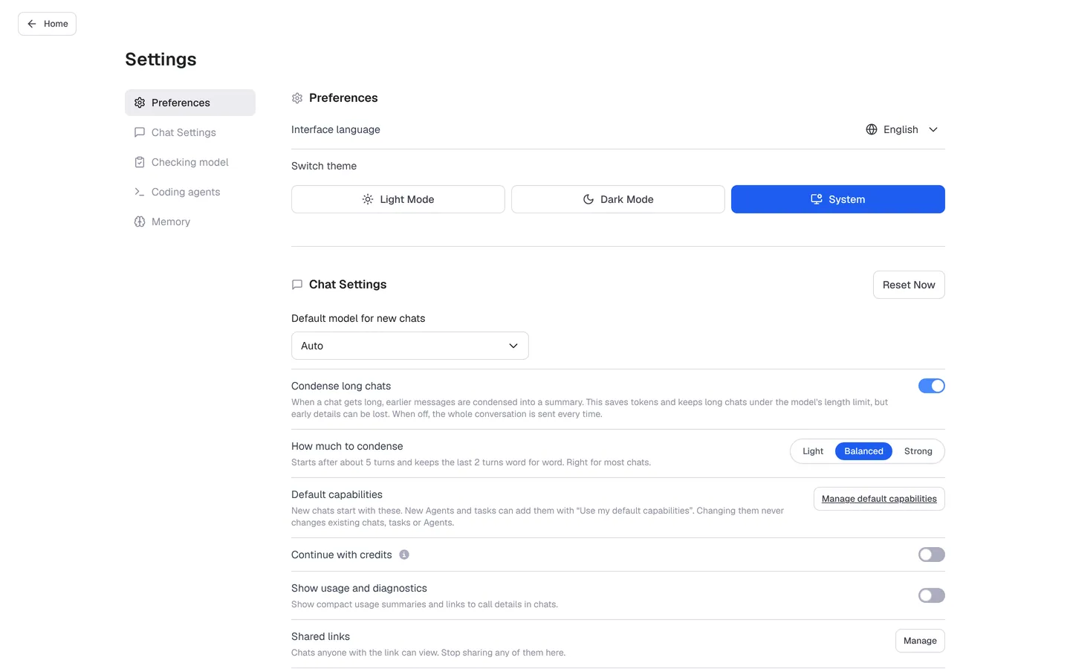
Task: Enable Show usage and diagnostics switch
Action: coord(932,595)
